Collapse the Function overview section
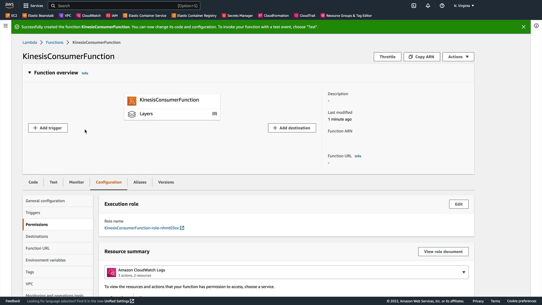 (30, 73)
